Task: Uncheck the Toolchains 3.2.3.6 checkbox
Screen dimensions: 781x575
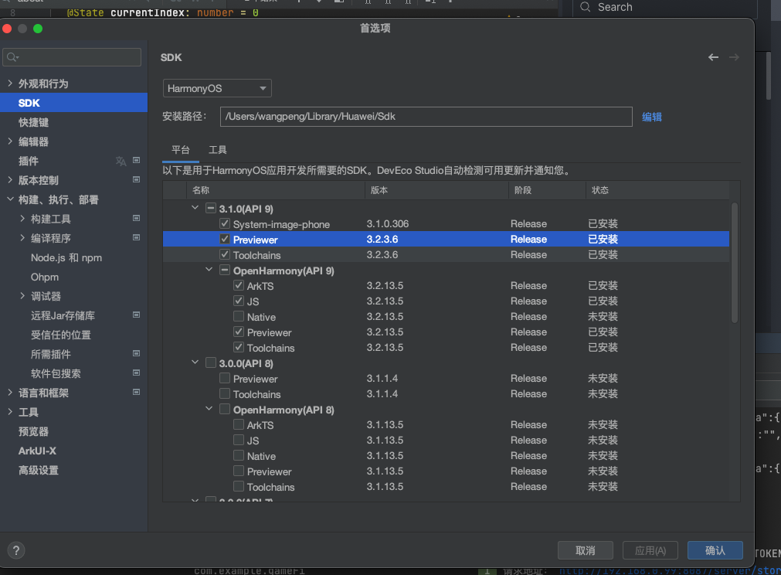Action: pos(225,254)
